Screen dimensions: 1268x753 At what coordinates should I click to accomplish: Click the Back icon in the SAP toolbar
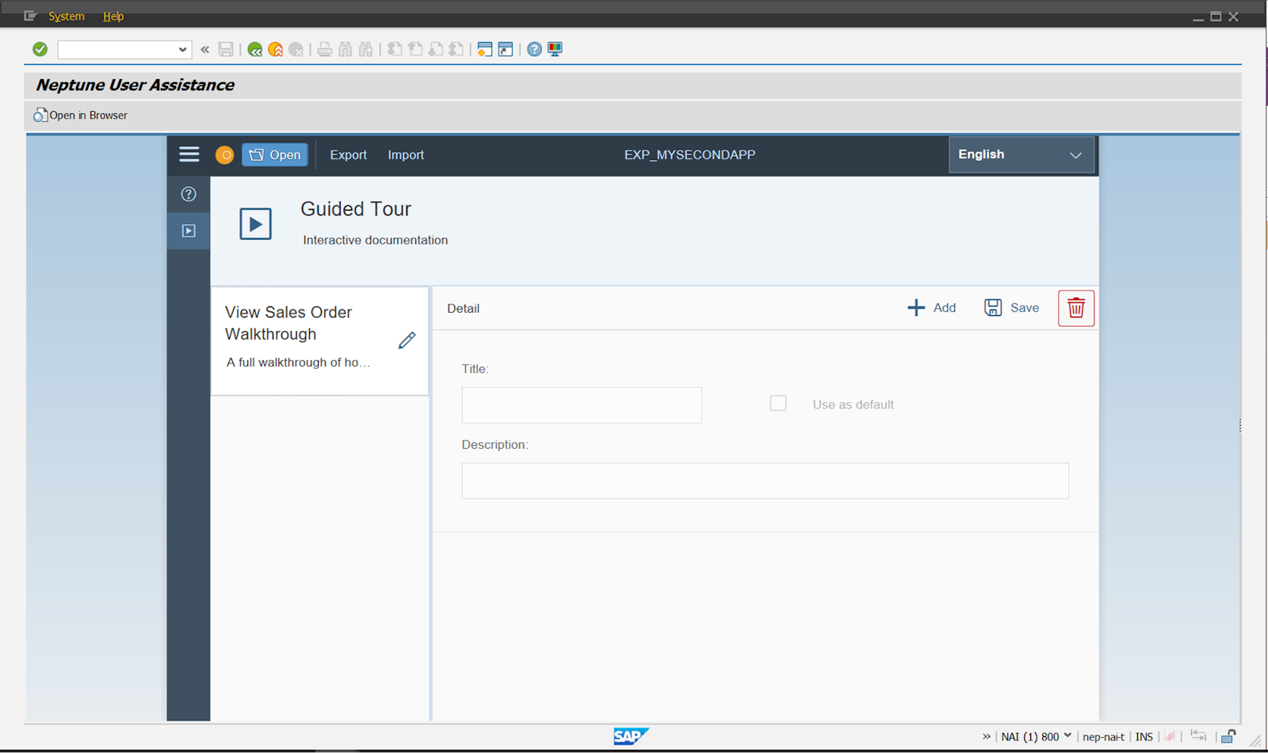[x=254, y=49]
